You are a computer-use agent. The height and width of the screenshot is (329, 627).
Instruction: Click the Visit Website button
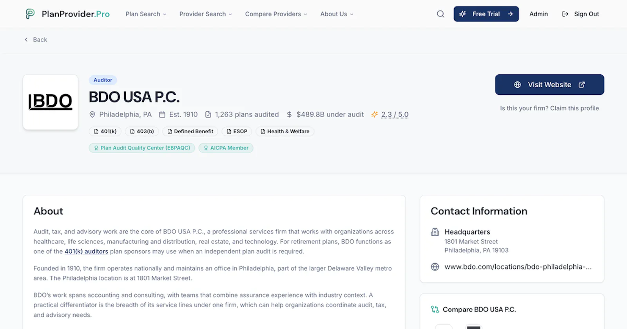tap(549, 85)
